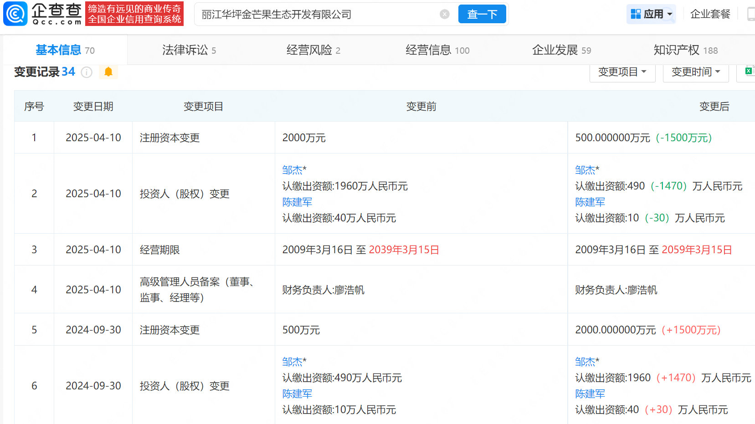This screenshot has height=424, width=755.
Task: Open the 企业套餐 link
Action: (x=710, y=14)
